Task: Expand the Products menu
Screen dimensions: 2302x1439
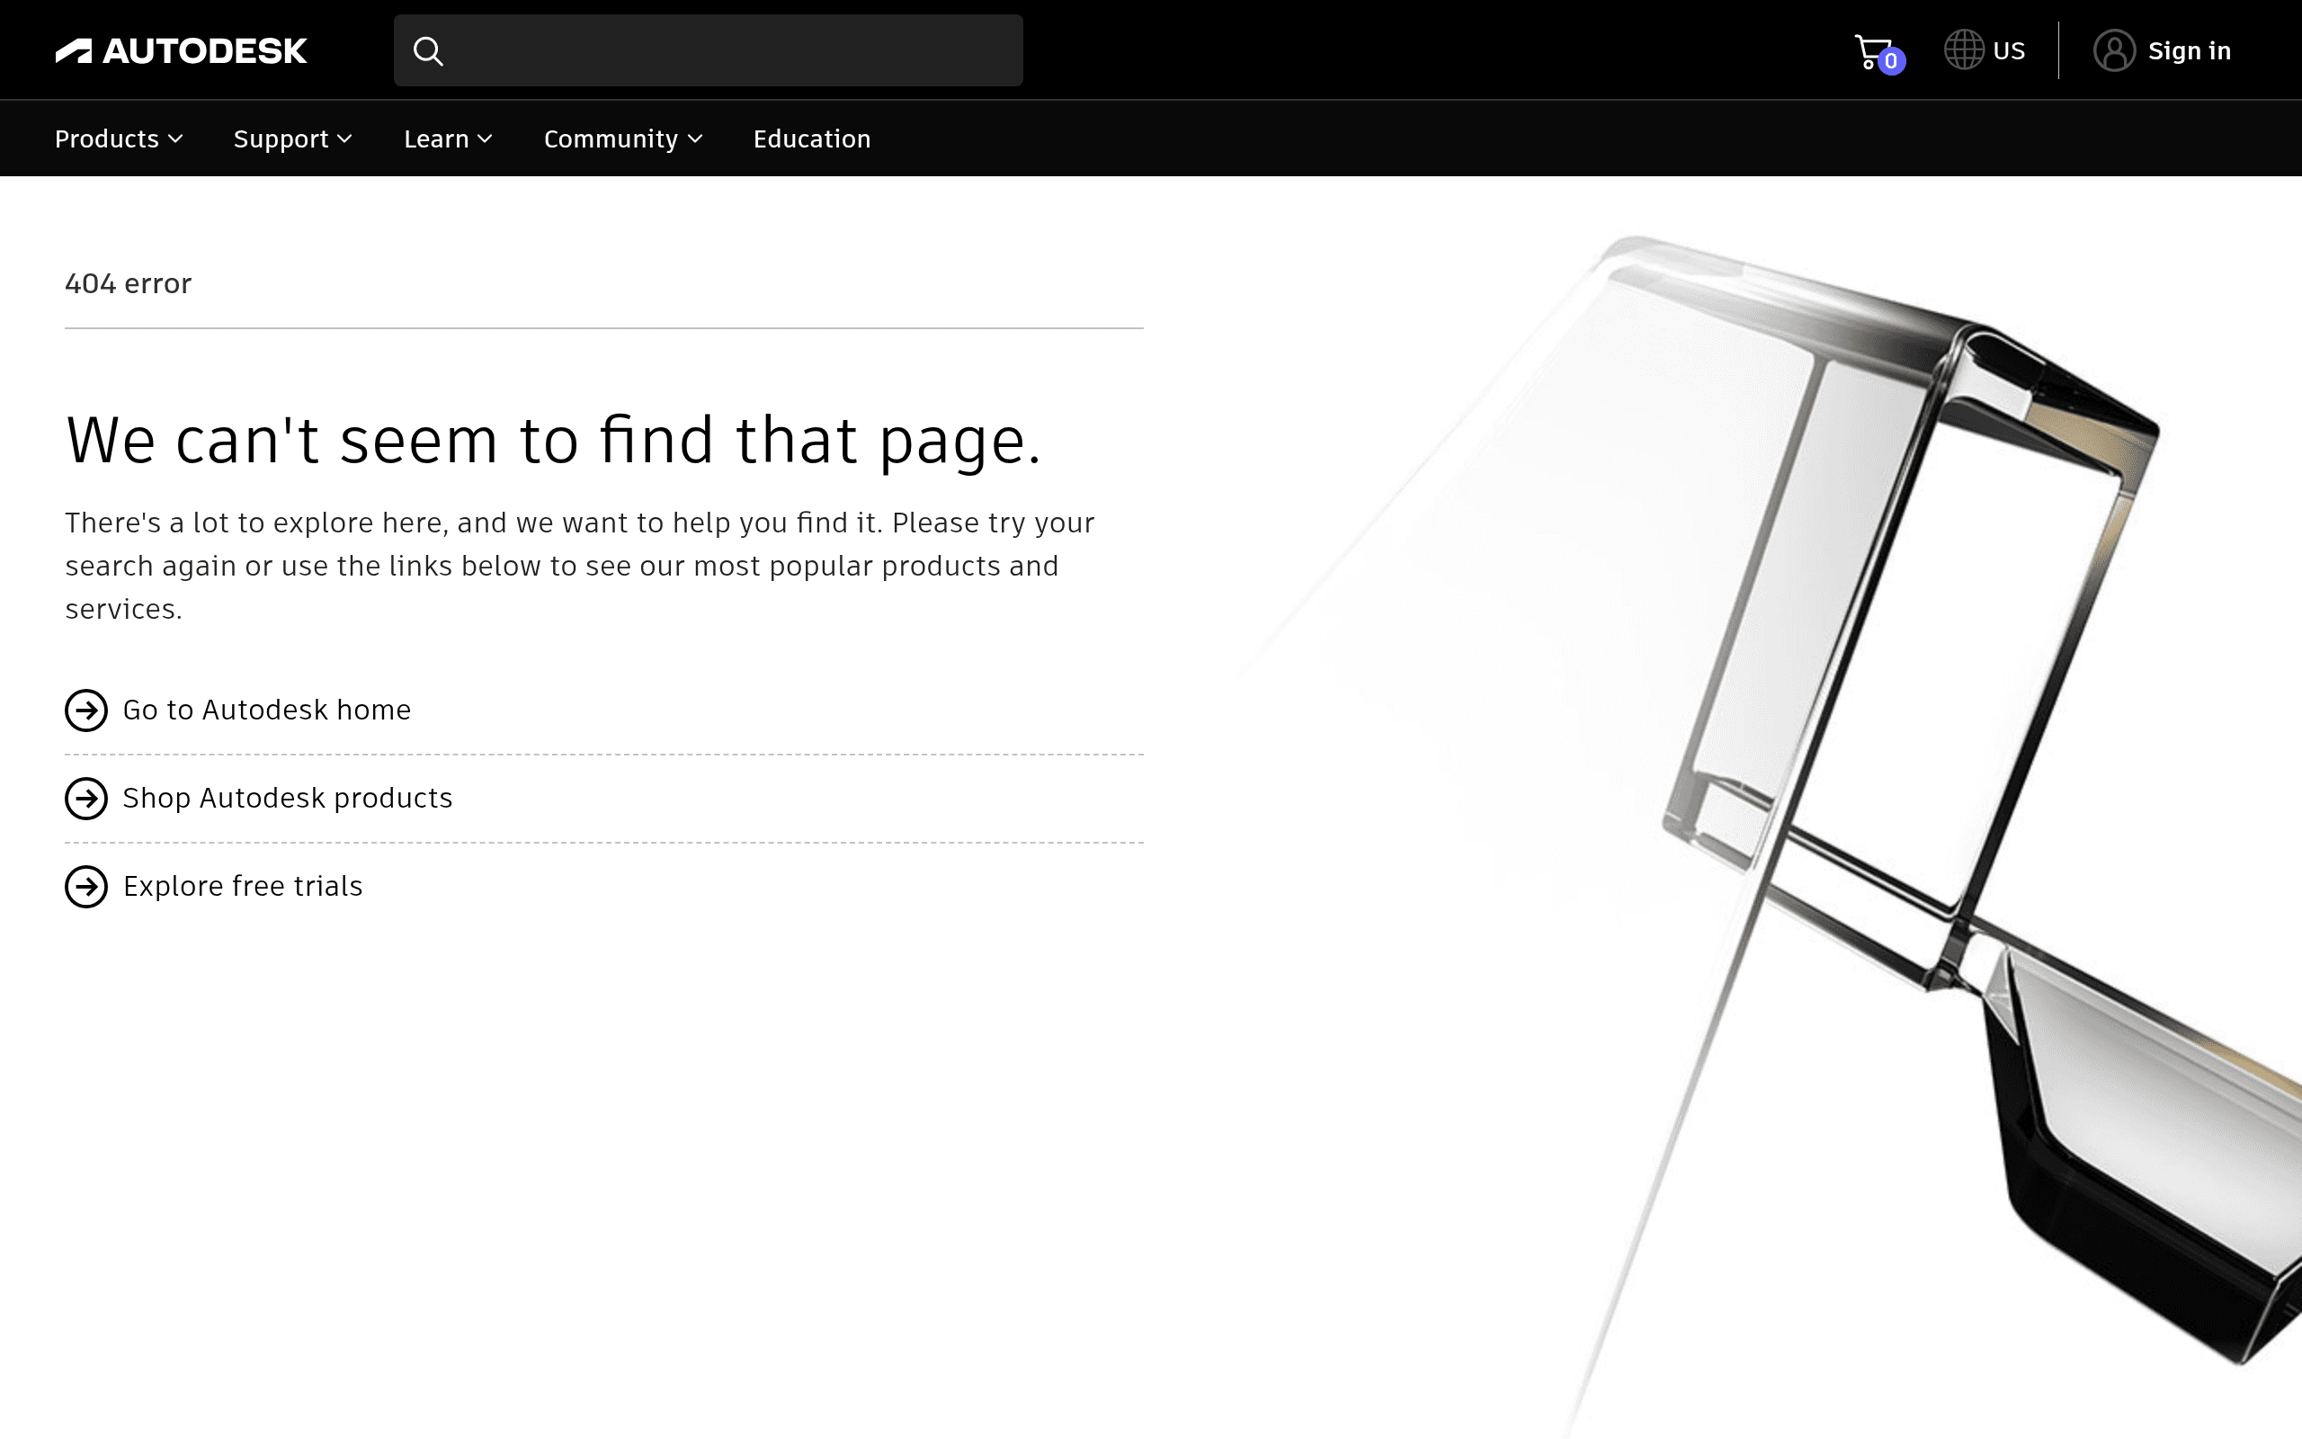Action: click(x=119, y=139)
